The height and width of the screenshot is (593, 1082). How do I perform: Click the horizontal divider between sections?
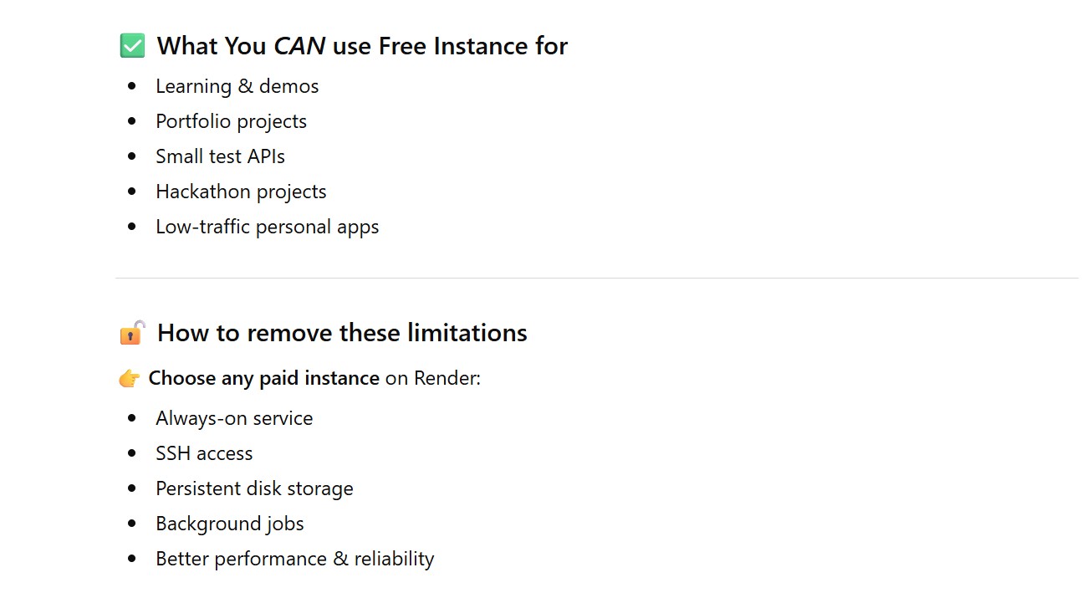[x=597, y=278]
